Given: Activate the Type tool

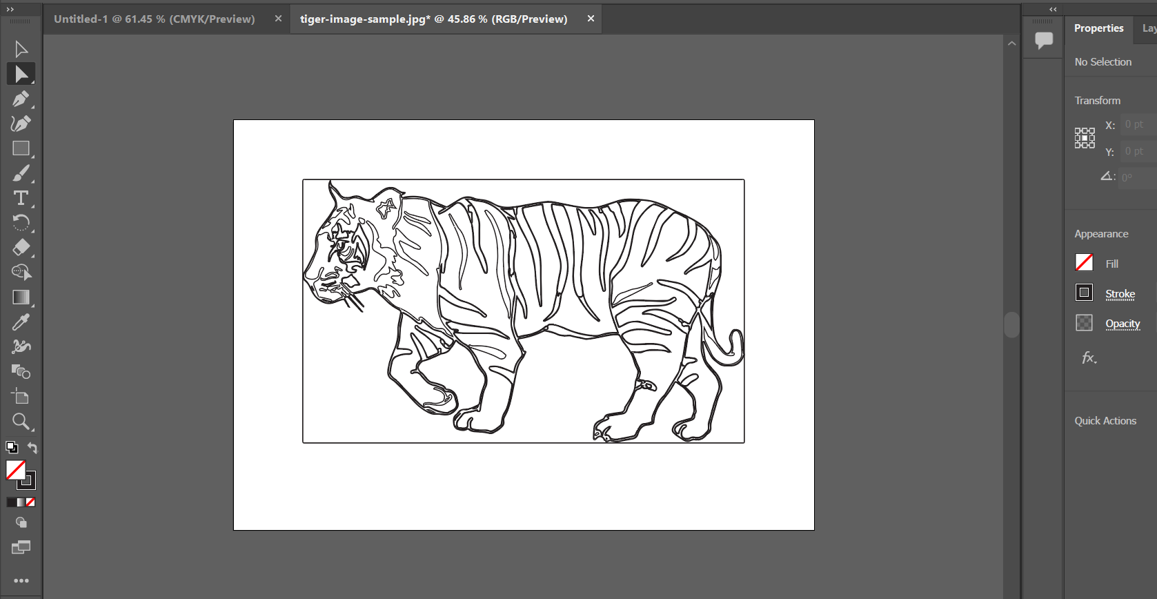Looking at the screenshot, I should coord(21,198).
